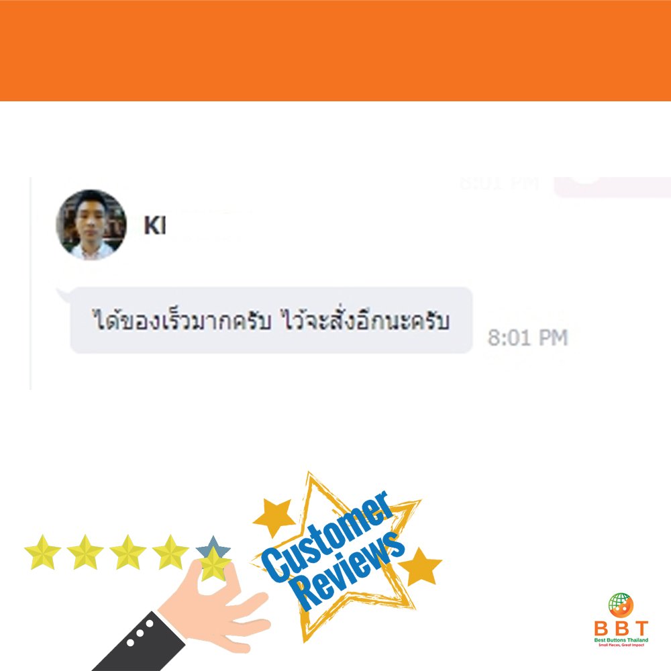Select the first yellow rating star

(42, 552)
